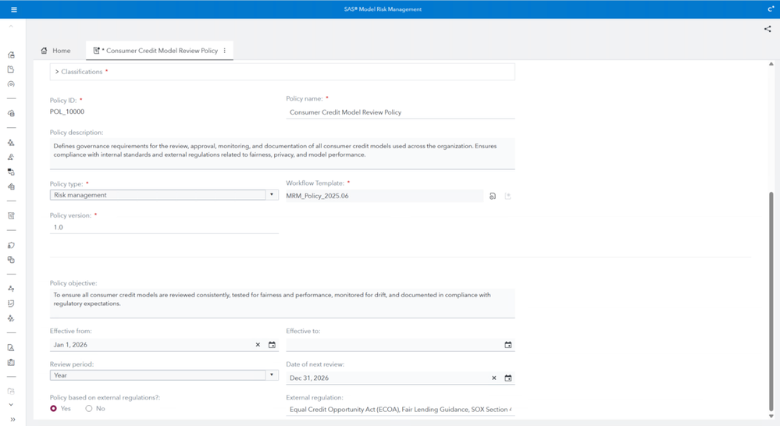Click the circular target icon in the sidebar
Image resolution: width=780 pixels, height=426 pixels.
[x=11, y=84]
